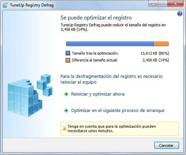Click heading about reiniciar el equipo
This screenshot has width=186, height=155.
coord(111,79)
